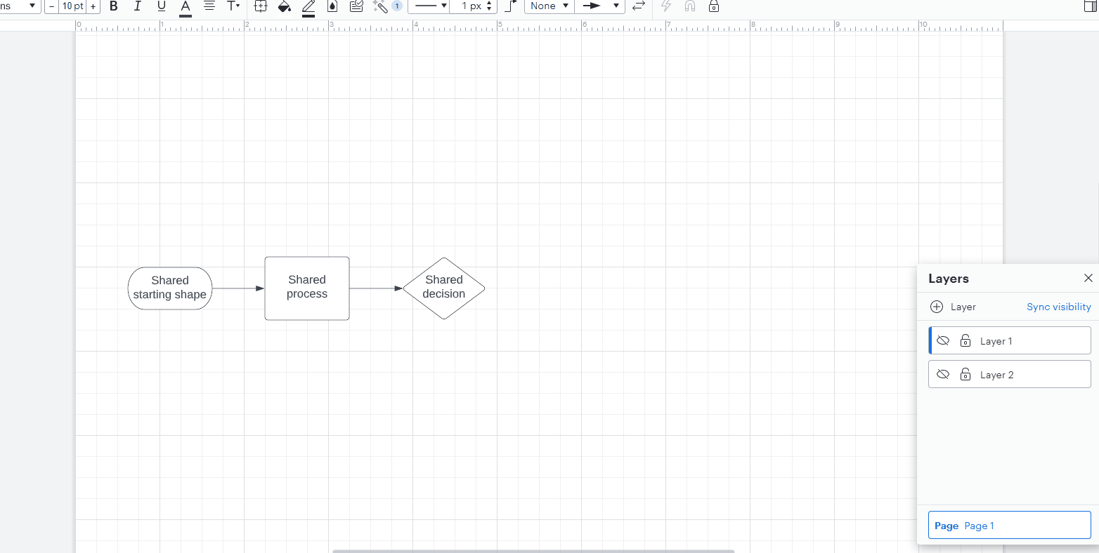Add a new layer with plus icon
This screenshot has width=1099, height=553.
936,307
